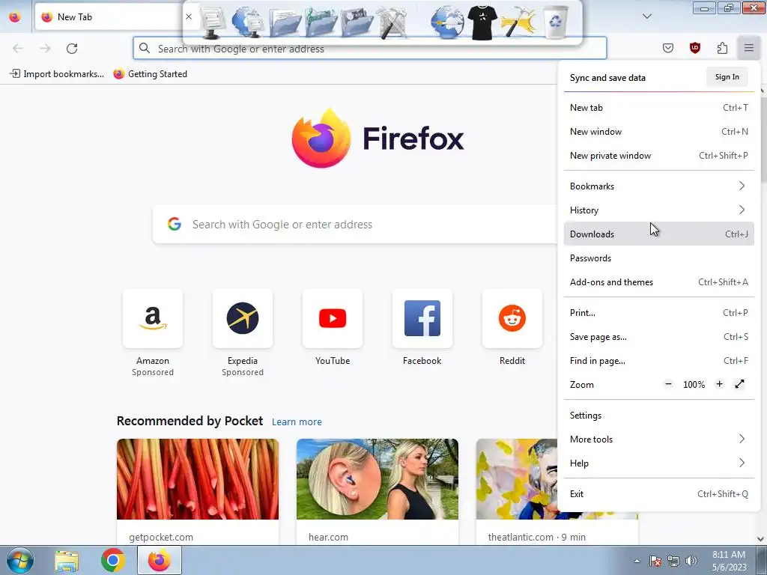Open the recycle bin dock icon
Viewport: 767px width, 575px height.
[556, 22]
